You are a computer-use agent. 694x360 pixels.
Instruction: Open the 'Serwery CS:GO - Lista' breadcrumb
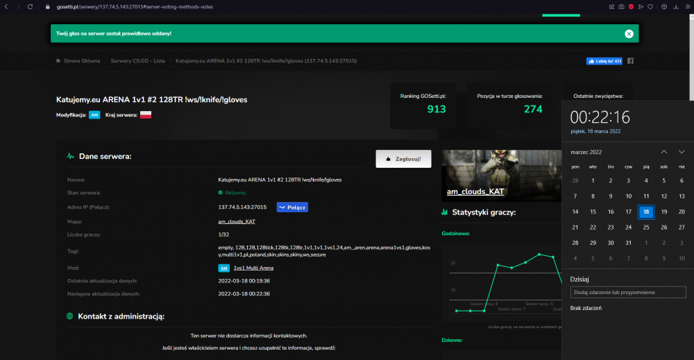click(137, 61)
